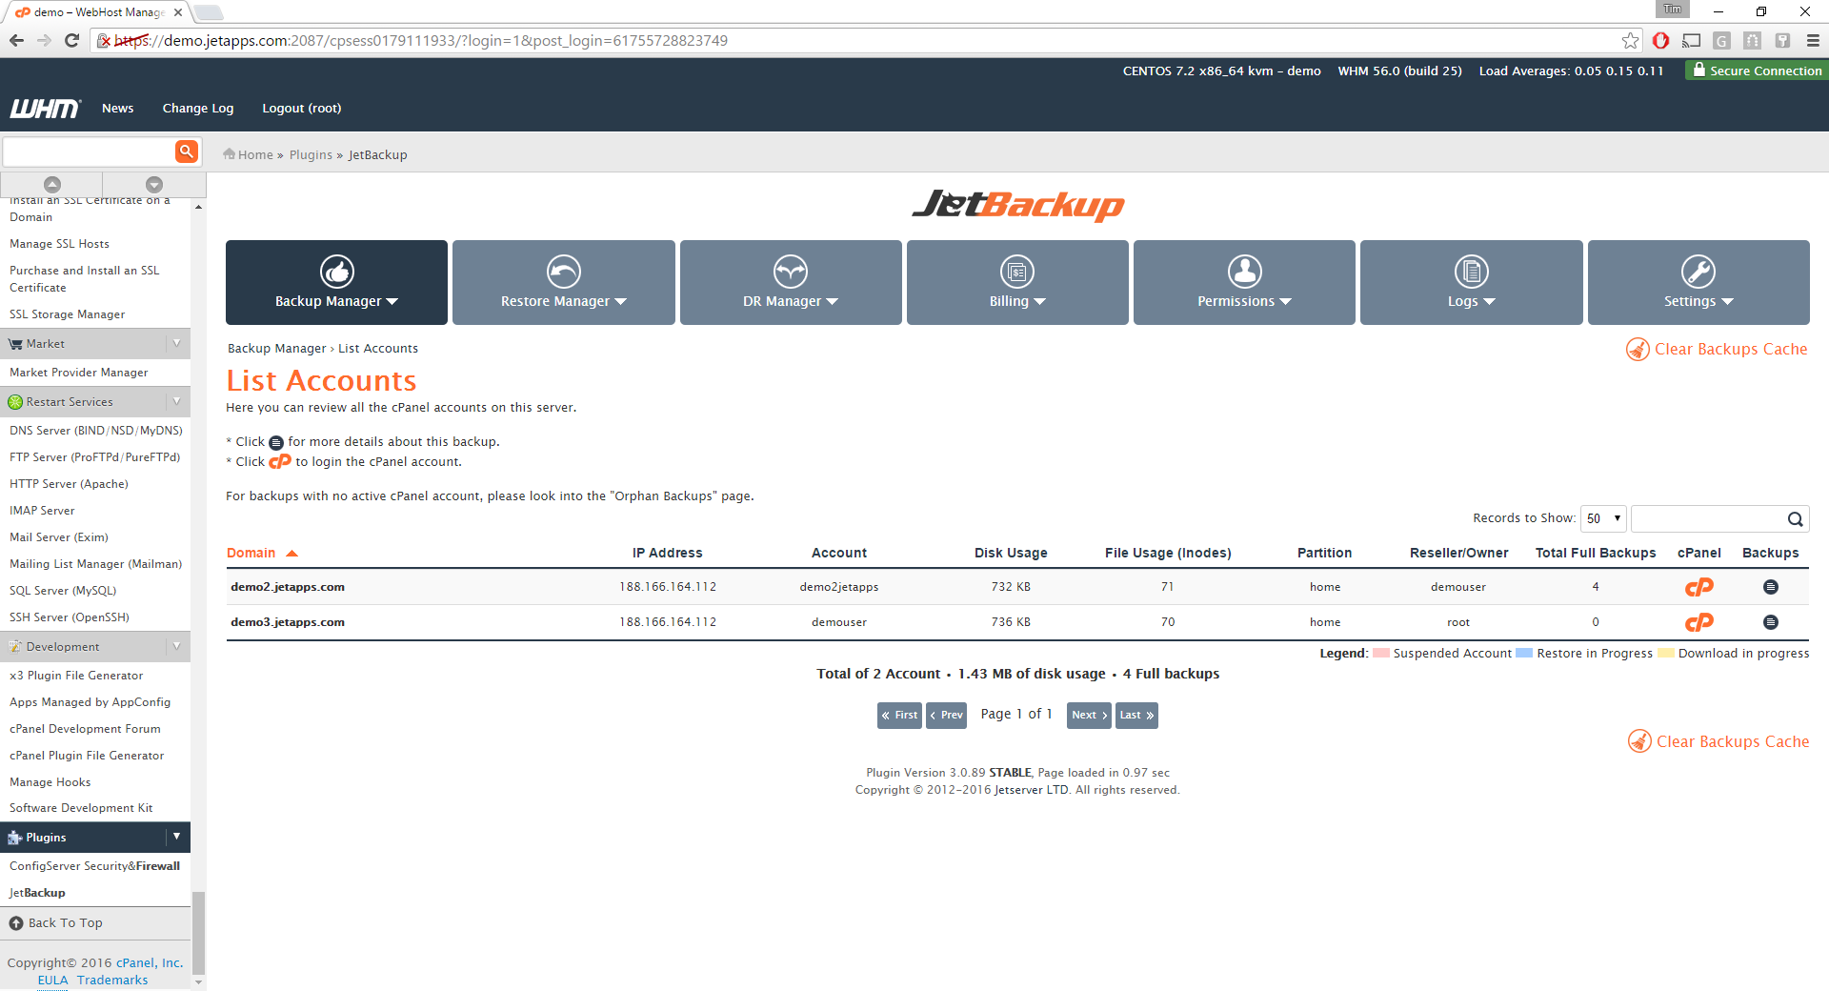Viewport: 1829px width, 991px height.
Task: Open the Software Development Kit link
Action: 81,807
